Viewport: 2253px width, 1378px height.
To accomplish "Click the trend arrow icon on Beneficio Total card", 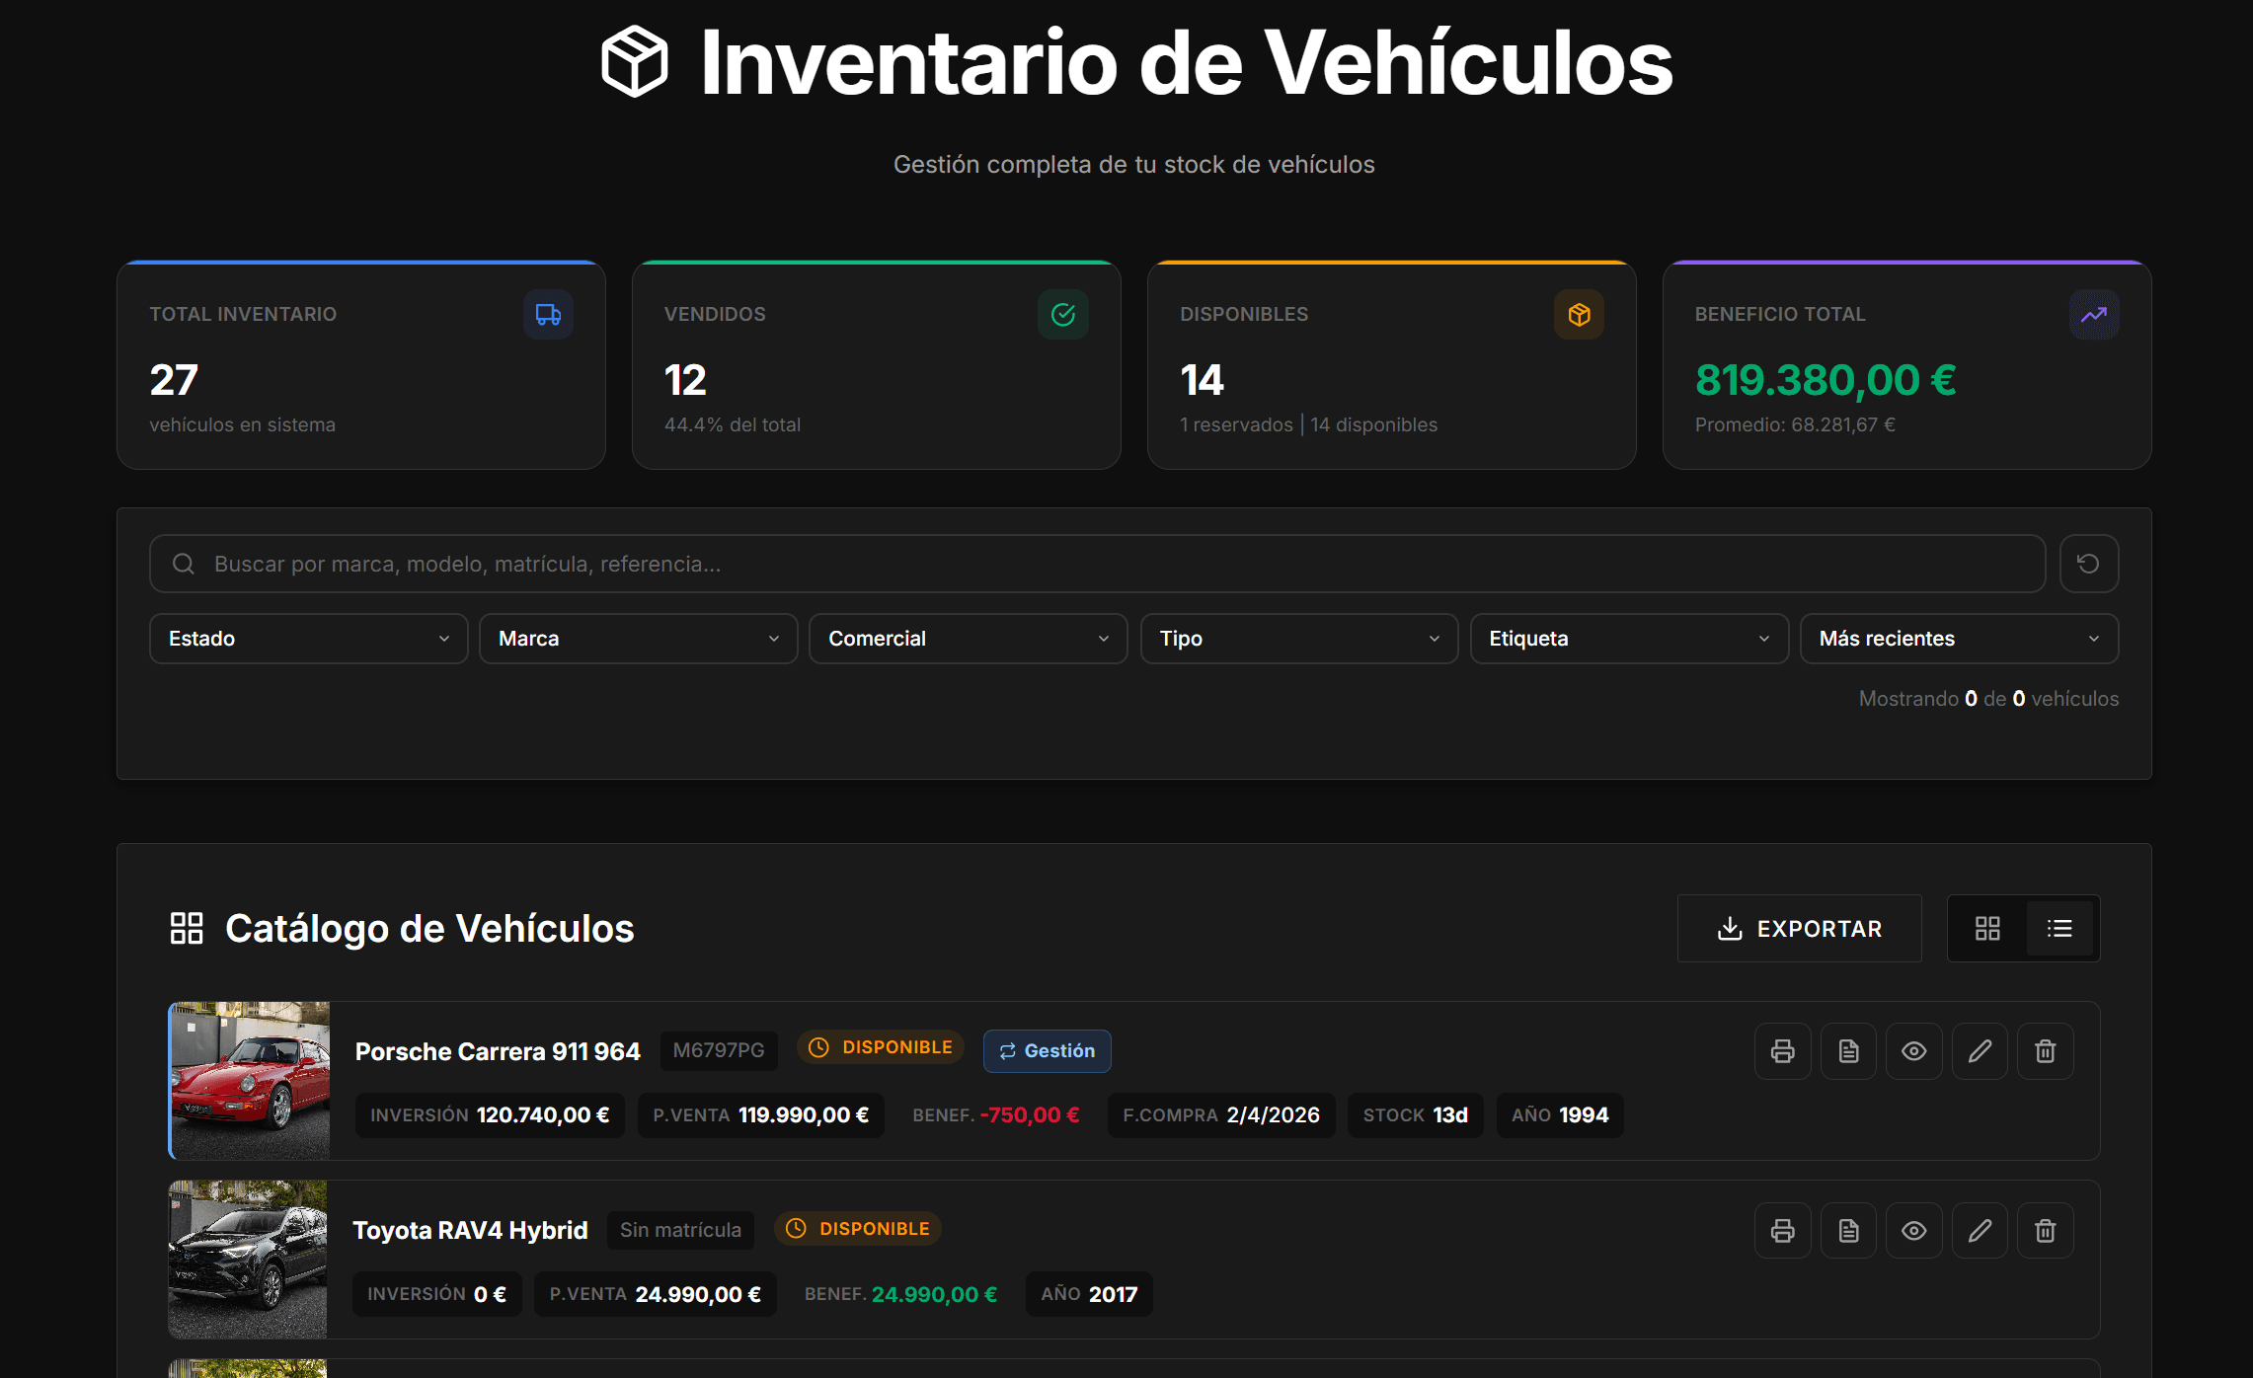I will tap(2094, 315).
